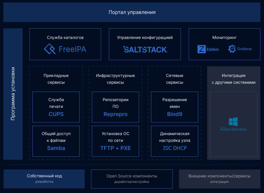Screen dimensions: 264x193
Task: Click the Grafana label text
Action: pyautogui.click(x=244, y=49)
